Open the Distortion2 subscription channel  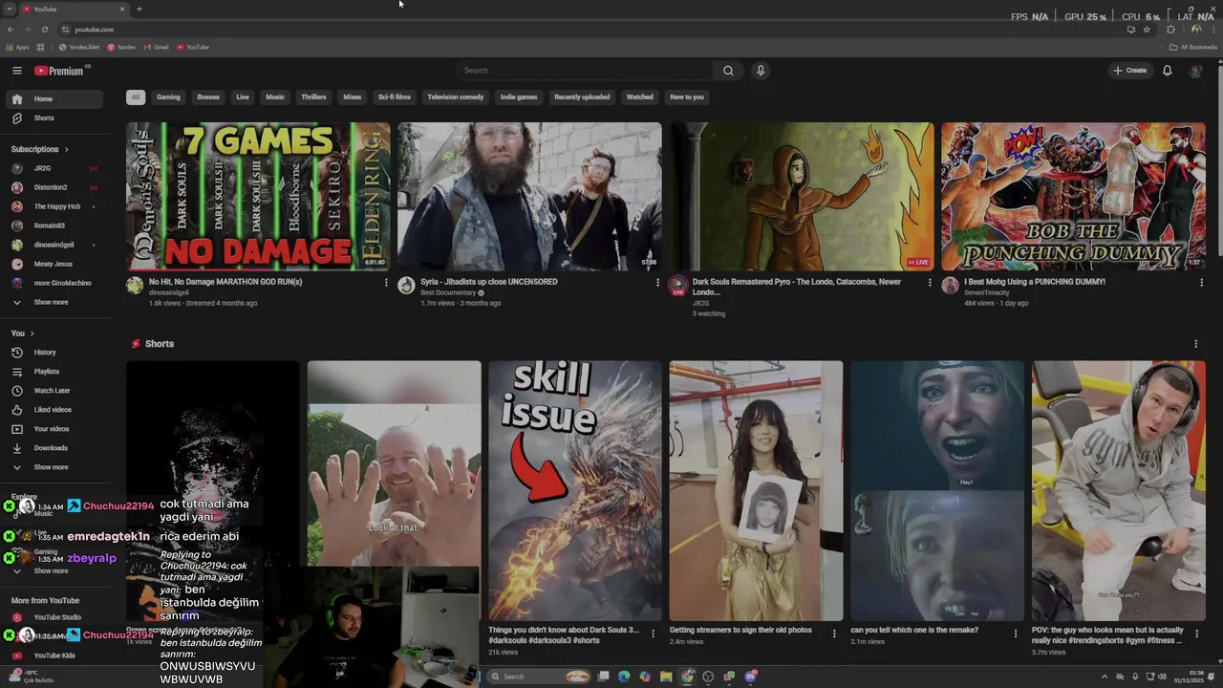click(54, 187)
